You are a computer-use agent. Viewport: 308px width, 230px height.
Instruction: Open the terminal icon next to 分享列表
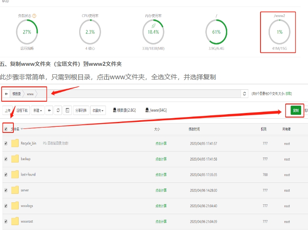67,111
